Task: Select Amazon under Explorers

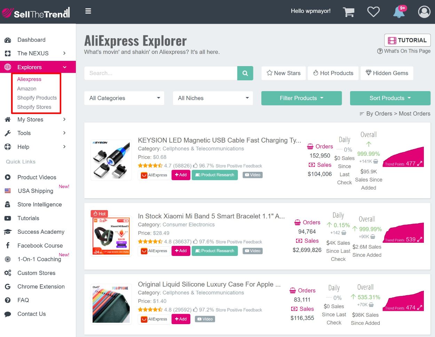Action: point(27,89)
